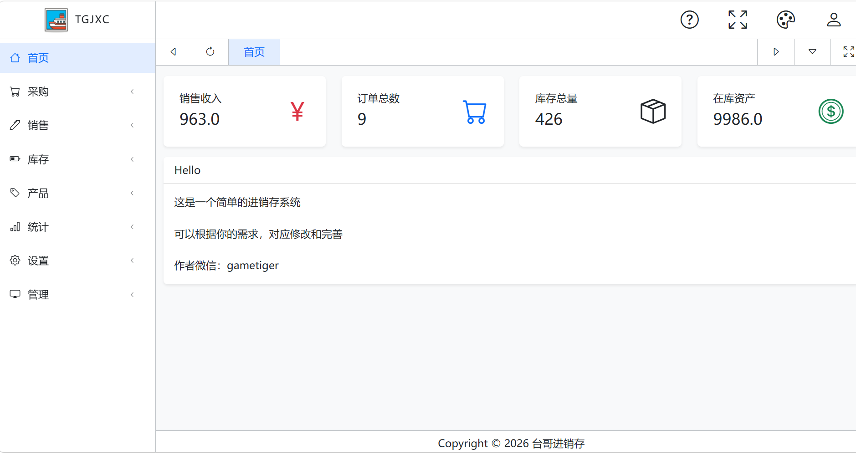Screen dimensions: 856x454
Task: Click the 采购 shopping cart sidebar icon
Action: pyautogui.click(x=15, y=92)
